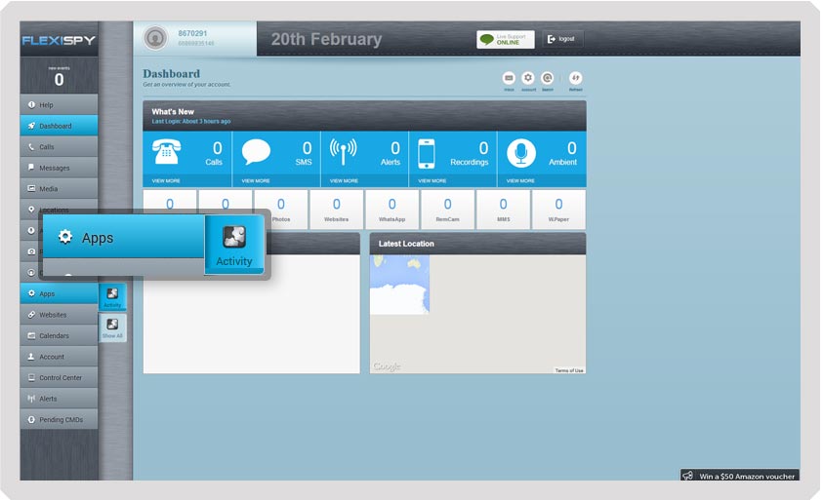Select the Apps item in the sidebar
The height and width of the screenshot is (500, 823).
point(59,293)
